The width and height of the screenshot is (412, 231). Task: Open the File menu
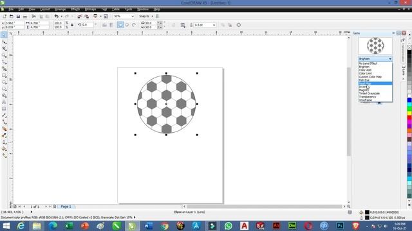(11, 9)
